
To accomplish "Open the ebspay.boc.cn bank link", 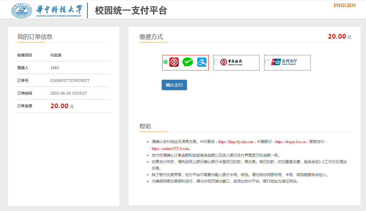I will (290, 142).
